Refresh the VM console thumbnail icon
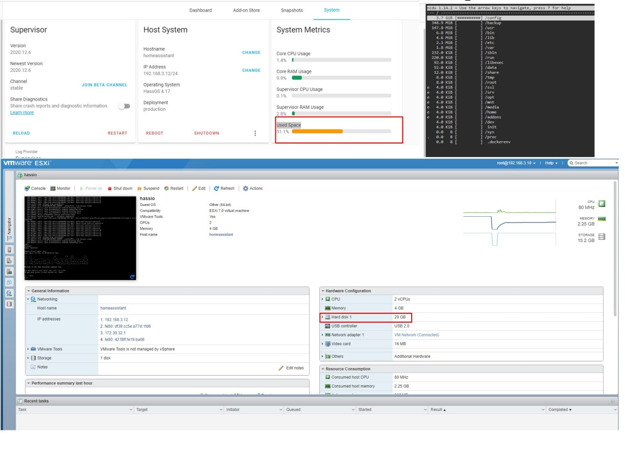 click(x=132, y=277)
